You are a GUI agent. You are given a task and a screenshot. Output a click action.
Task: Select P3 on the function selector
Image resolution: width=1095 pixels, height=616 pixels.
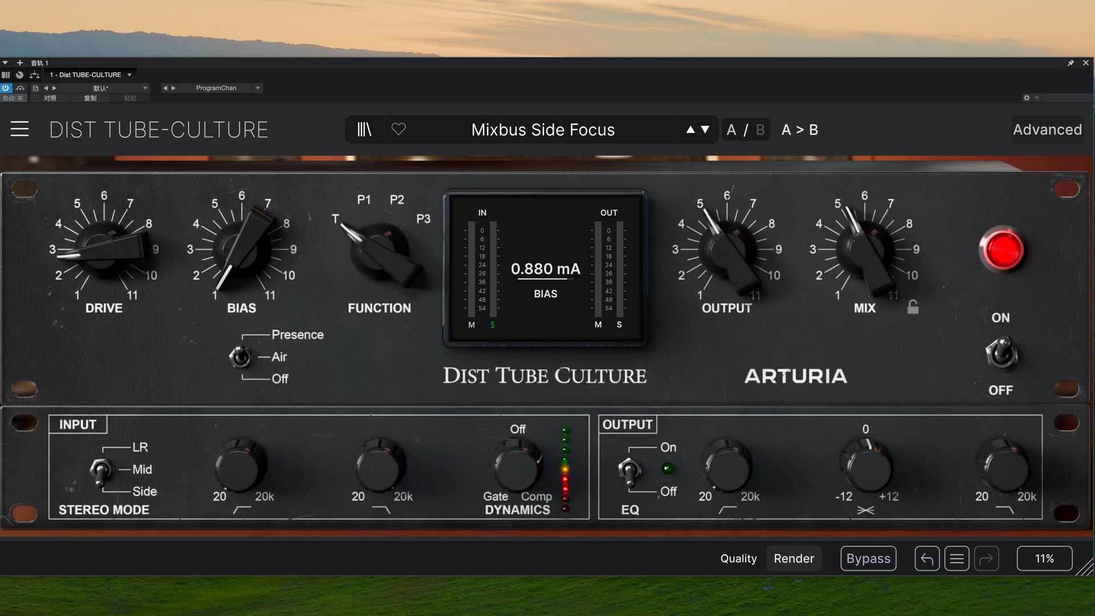[x=423, y=219]
